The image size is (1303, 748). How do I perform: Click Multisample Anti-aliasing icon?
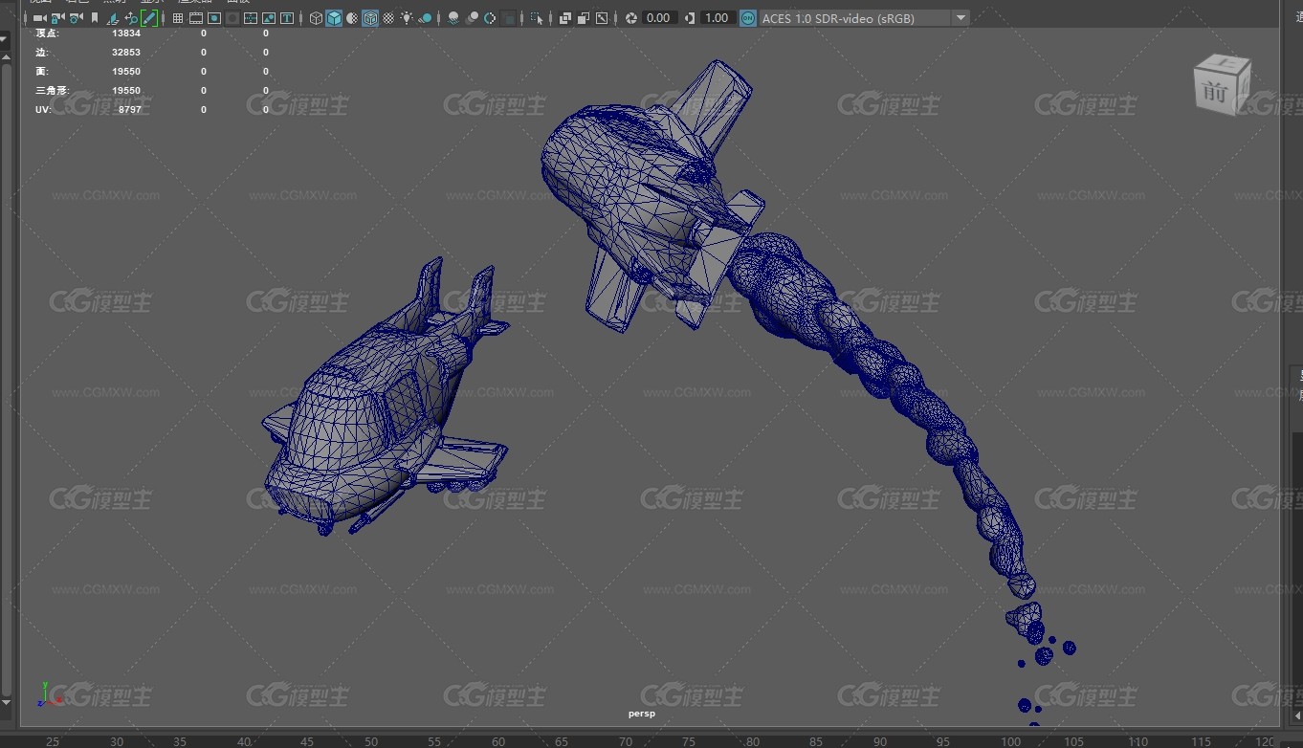[490, 18]
